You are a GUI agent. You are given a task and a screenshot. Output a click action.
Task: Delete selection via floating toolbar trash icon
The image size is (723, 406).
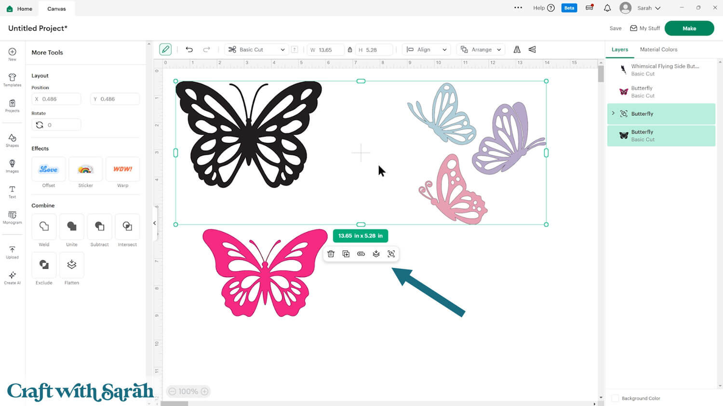coord(331,254)
